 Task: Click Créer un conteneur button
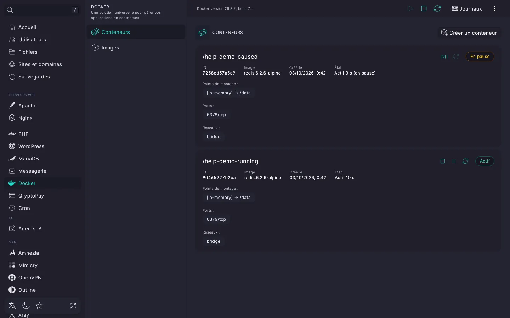click(x=469, y=33)
